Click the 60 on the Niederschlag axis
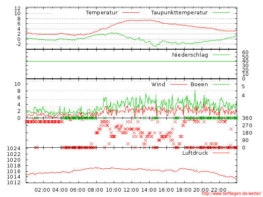 click(245, 53)
